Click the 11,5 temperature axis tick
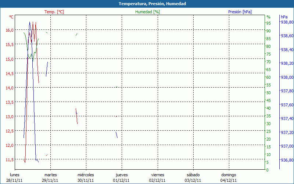Viewport: 294px width, 184px height. click(10, 160)
